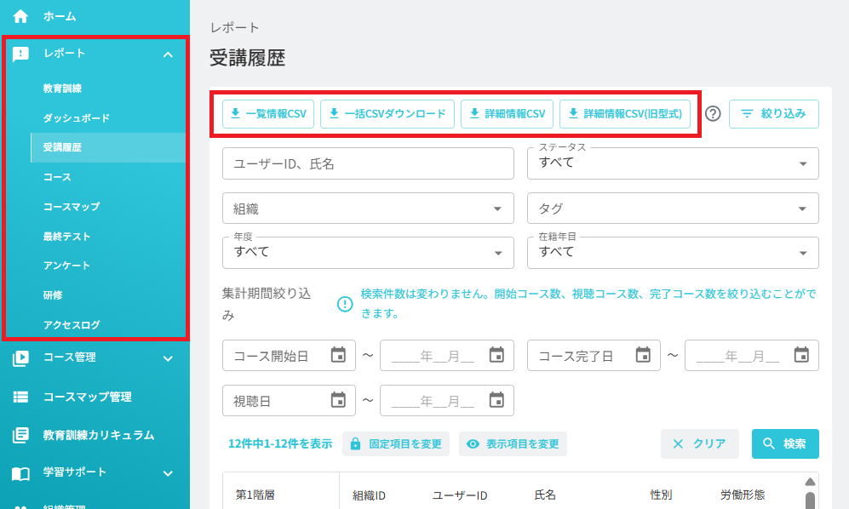Focus the ユーザーID、氏名 input field
The image size is (849, 509).
tap(368, 163)
